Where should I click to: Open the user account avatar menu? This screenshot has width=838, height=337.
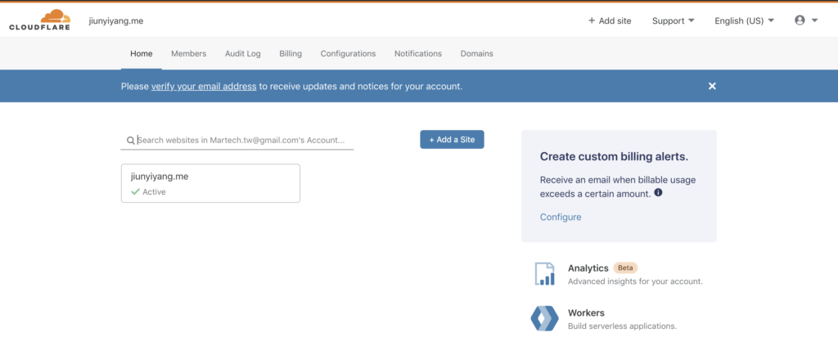pyautogui.click(x=806, y=20)
